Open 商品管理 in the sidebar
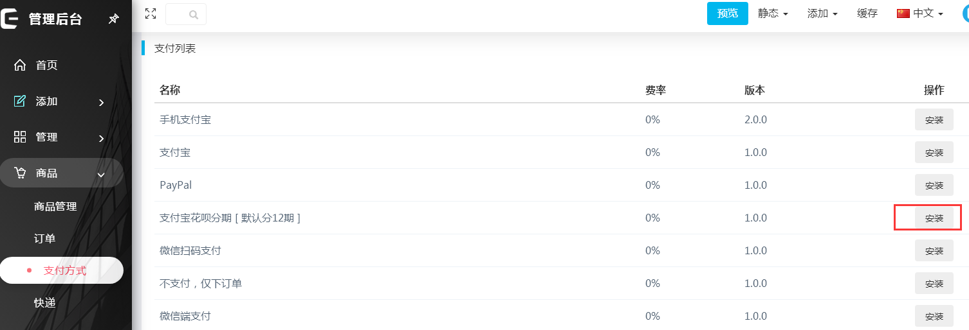 [55, 207]
